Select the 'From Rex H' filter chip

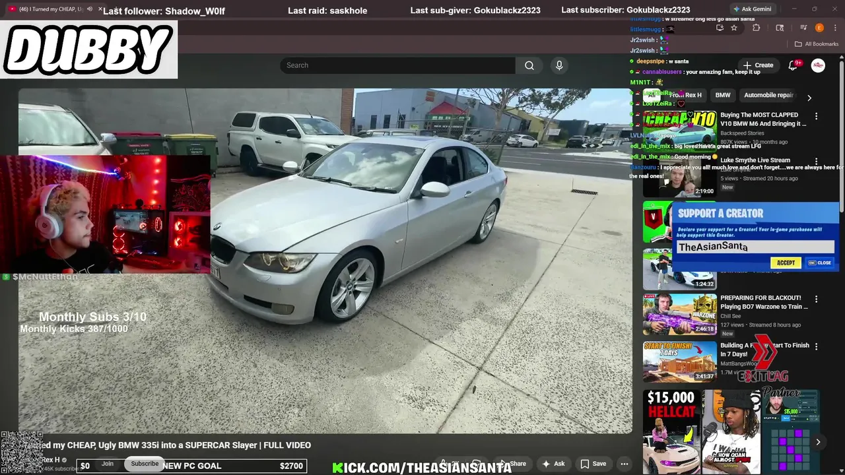pos(686,95)
